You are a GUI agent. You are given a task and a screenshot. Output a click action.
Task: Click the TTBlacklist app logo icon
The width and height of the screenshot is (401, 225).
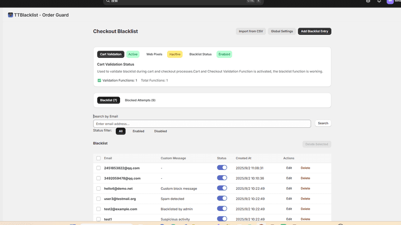(x=10, y=15)
